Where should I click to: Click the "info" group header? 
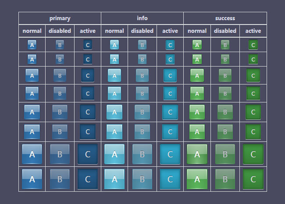point(142,18)
